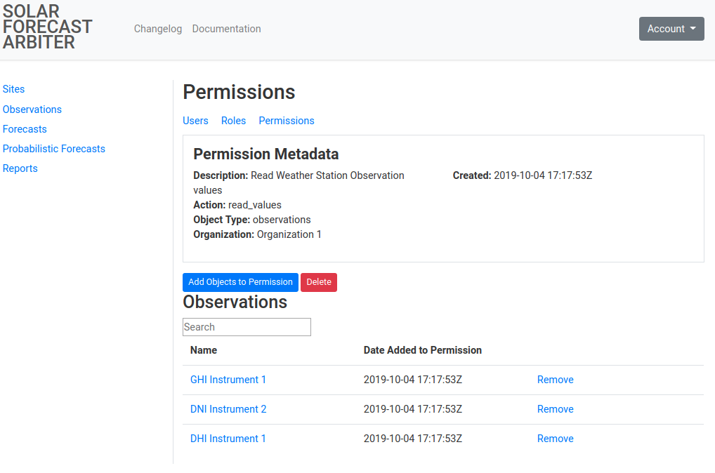715x473 pixels.
Task: Switch to the Users tab
Action: [x=195, y=121]
